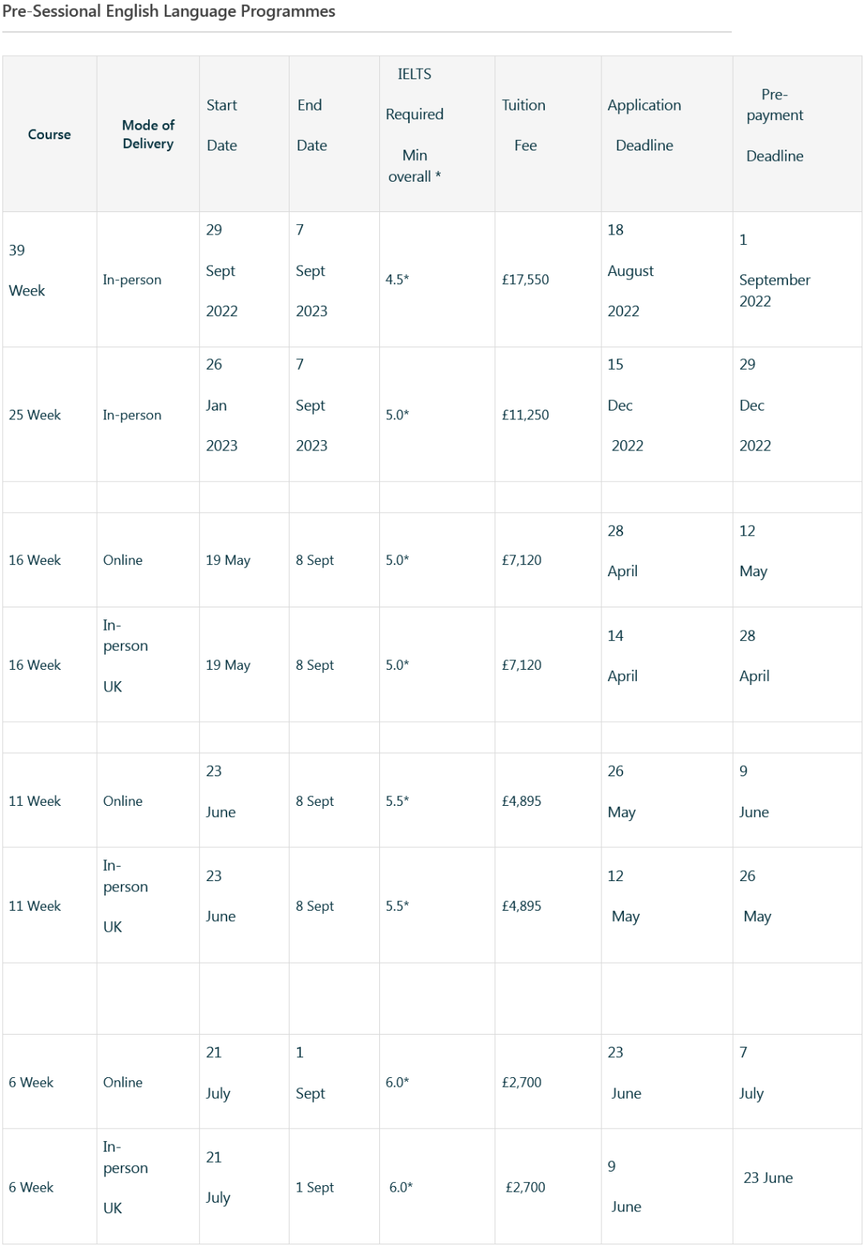This screenshot has height=1246, width=864.
Task: Click the End Date column header
Action: 311,125
